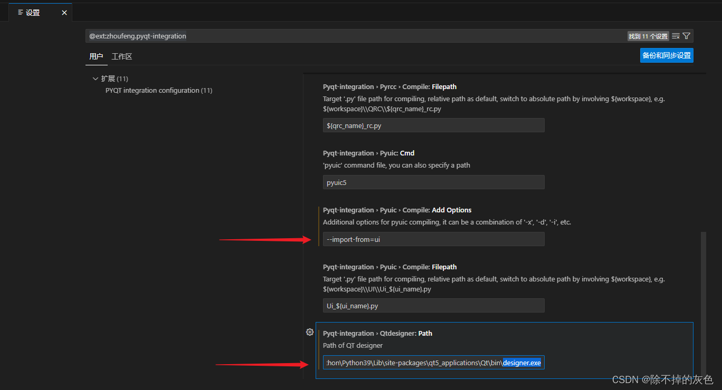Click the Pyuic › Compile: Filepath heading

click(x=390, y=267)
